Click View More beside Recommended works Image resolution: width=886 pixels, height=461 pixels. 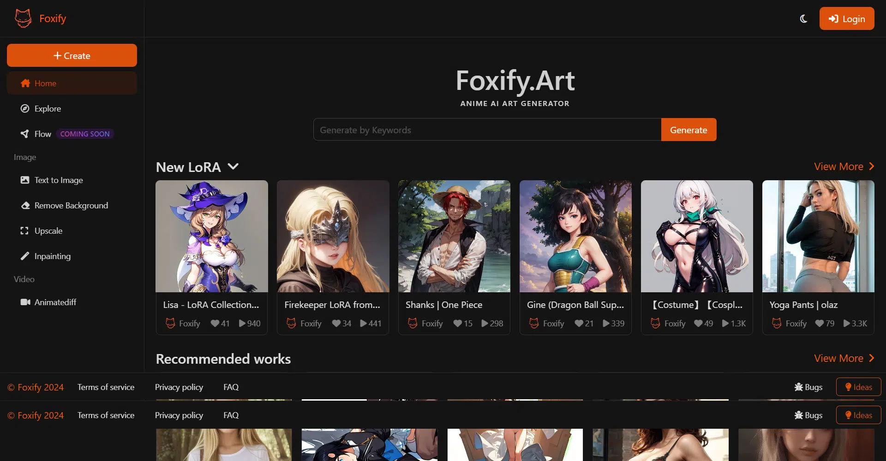844,358
